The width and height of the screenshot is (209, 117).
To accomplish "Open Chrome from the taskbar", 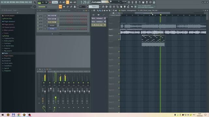I will click(x=19, y=115).
